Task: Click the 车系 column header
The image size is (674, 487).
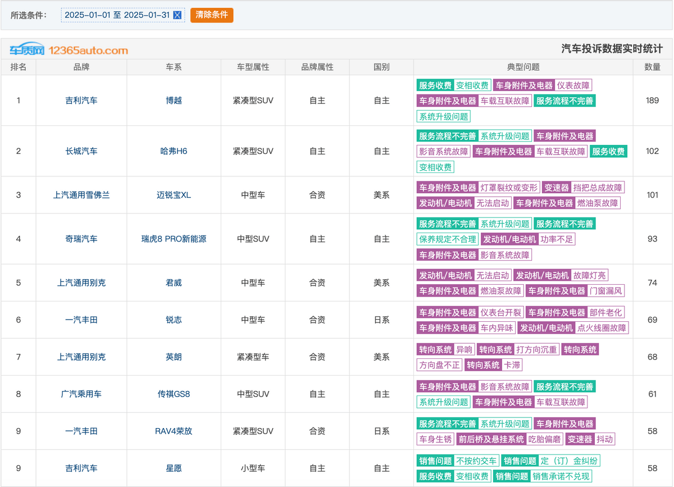Action: point(174,67)
